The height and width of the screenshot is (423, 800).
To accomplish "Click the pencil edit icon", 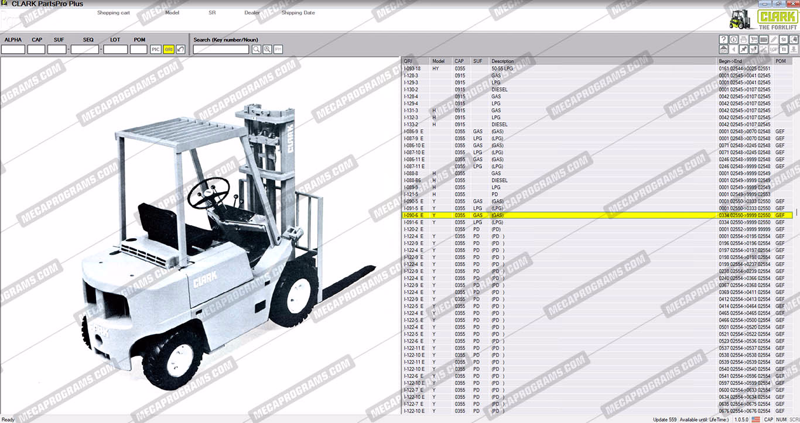I will coord(774,39).
